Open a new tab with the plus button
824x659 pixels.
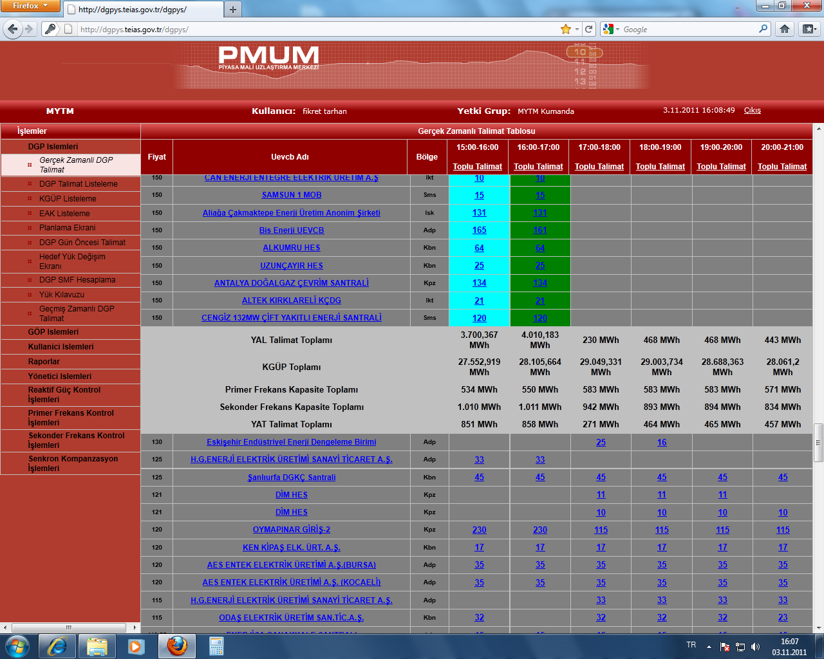[x=233, y=9]
